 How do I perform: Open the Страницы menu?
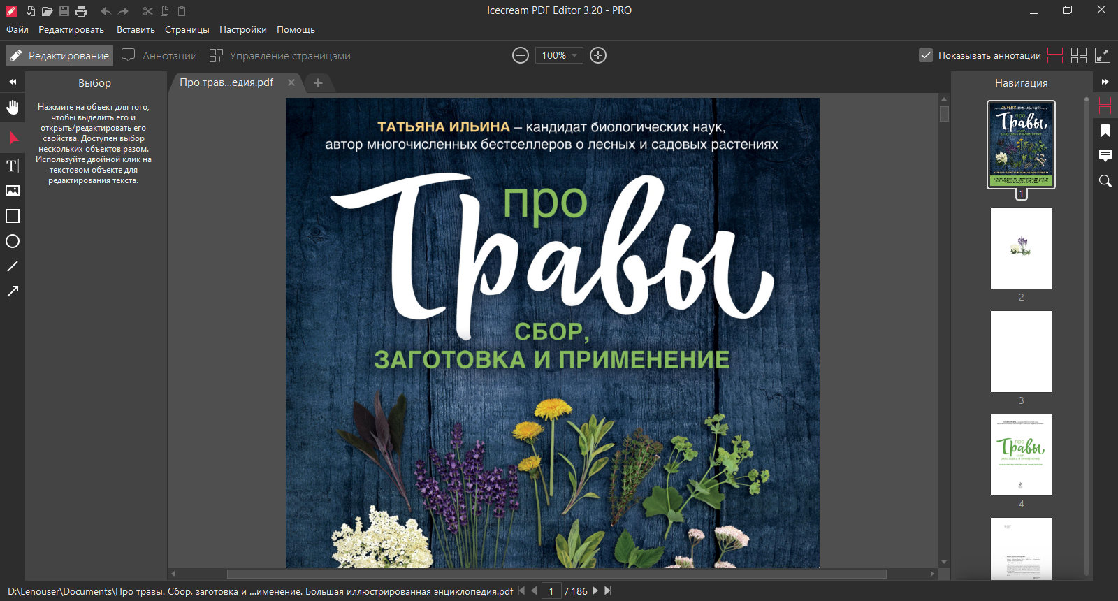click(187, 29)
